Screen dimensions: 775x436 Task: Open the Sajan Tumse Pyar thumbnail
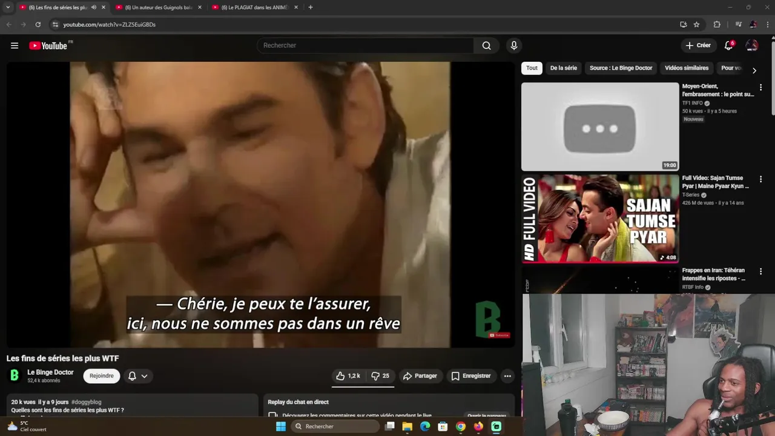600,219
